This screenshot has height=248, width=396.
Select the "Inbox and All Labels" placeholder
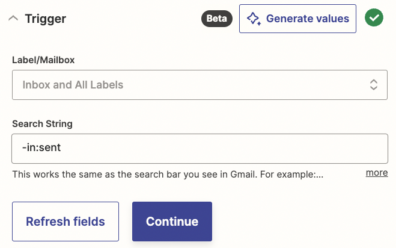point(73,85)
